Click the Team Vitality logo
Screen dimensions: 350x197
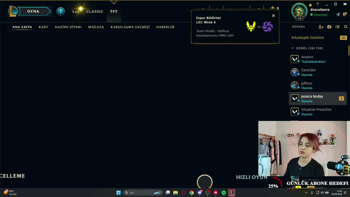coord(251,27)
